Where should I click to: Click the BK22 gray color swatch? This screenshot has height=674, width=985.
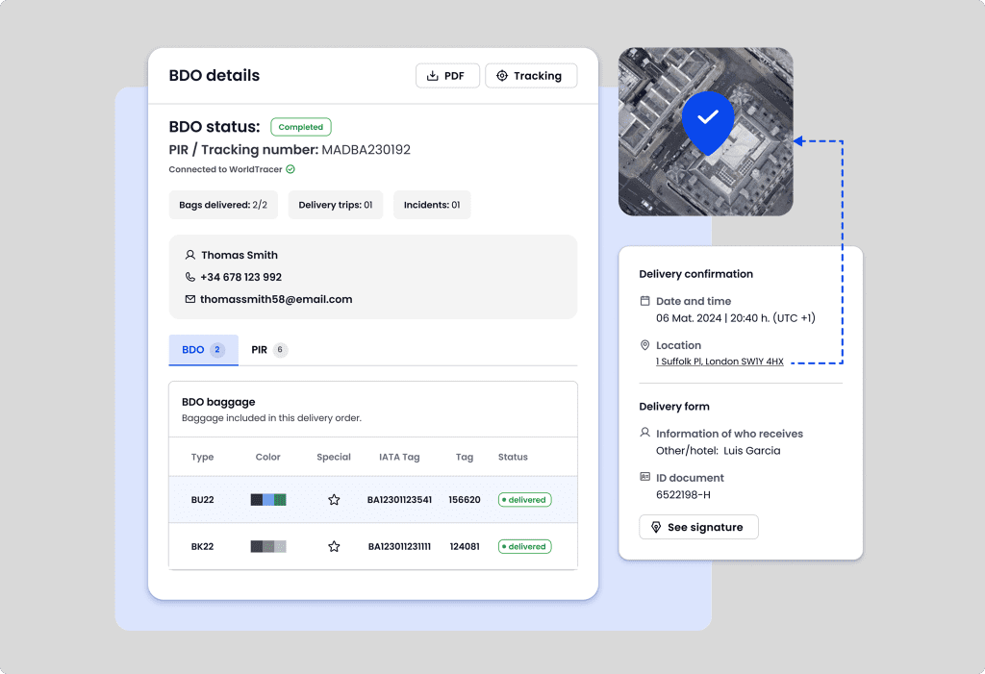coord(268,546)
